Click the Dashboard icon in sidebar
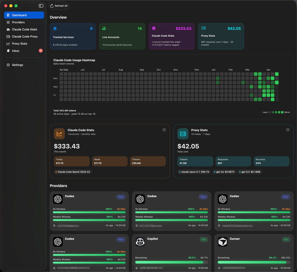Screen dimensions: 297x272 (8, 15)
